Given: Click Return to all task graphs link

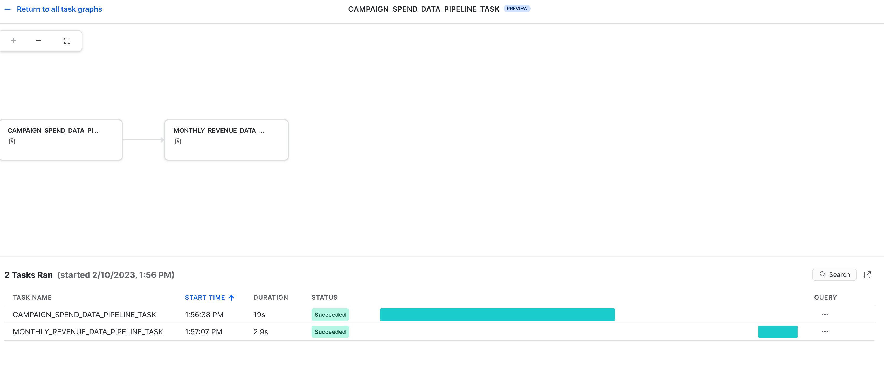Looking at the screenshot, I should (x=59, y=9).
